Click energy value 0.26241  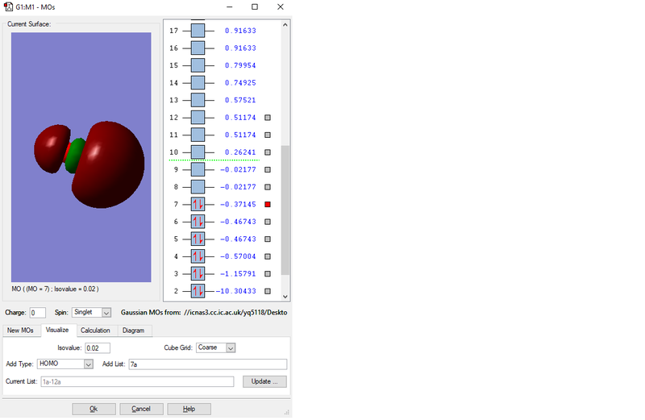240,152
